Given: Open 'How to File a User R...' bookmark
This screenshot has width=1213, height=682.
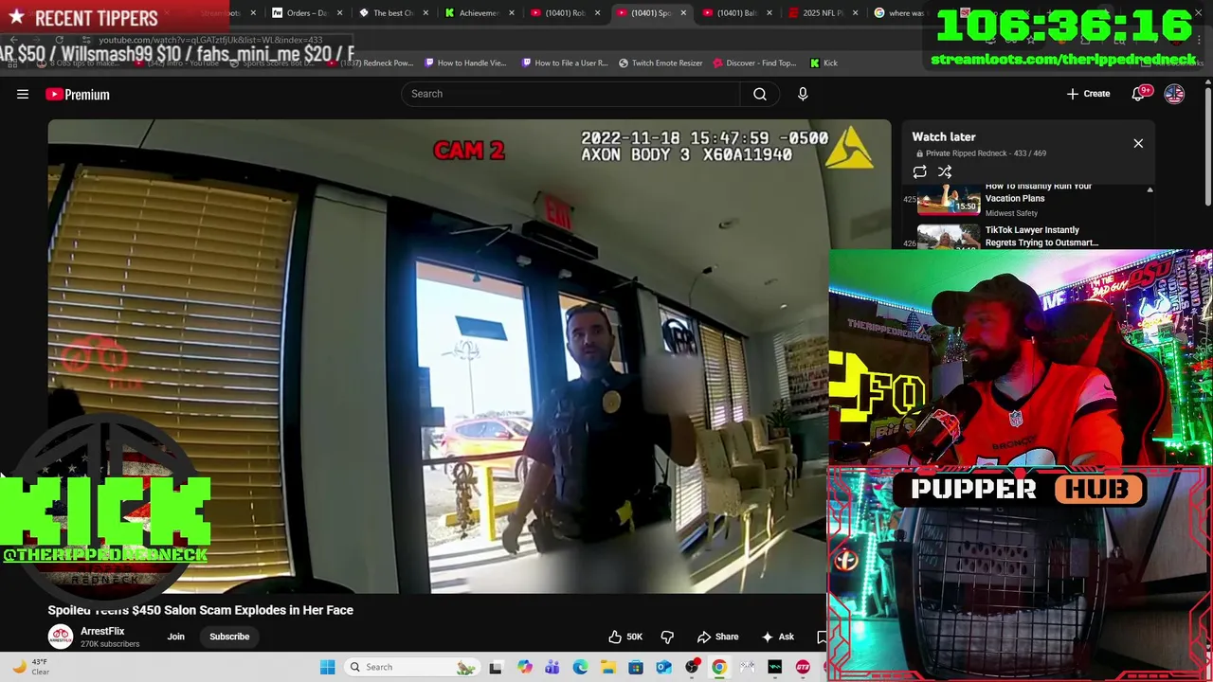Looking at the screenshot, I should click(564, 63).
